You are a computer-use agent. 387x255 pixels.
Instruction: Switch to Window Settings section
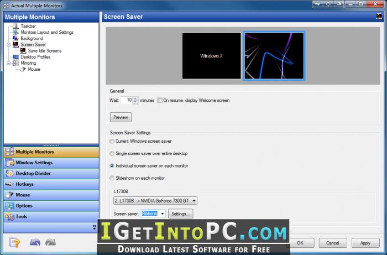tap(51, 163)
